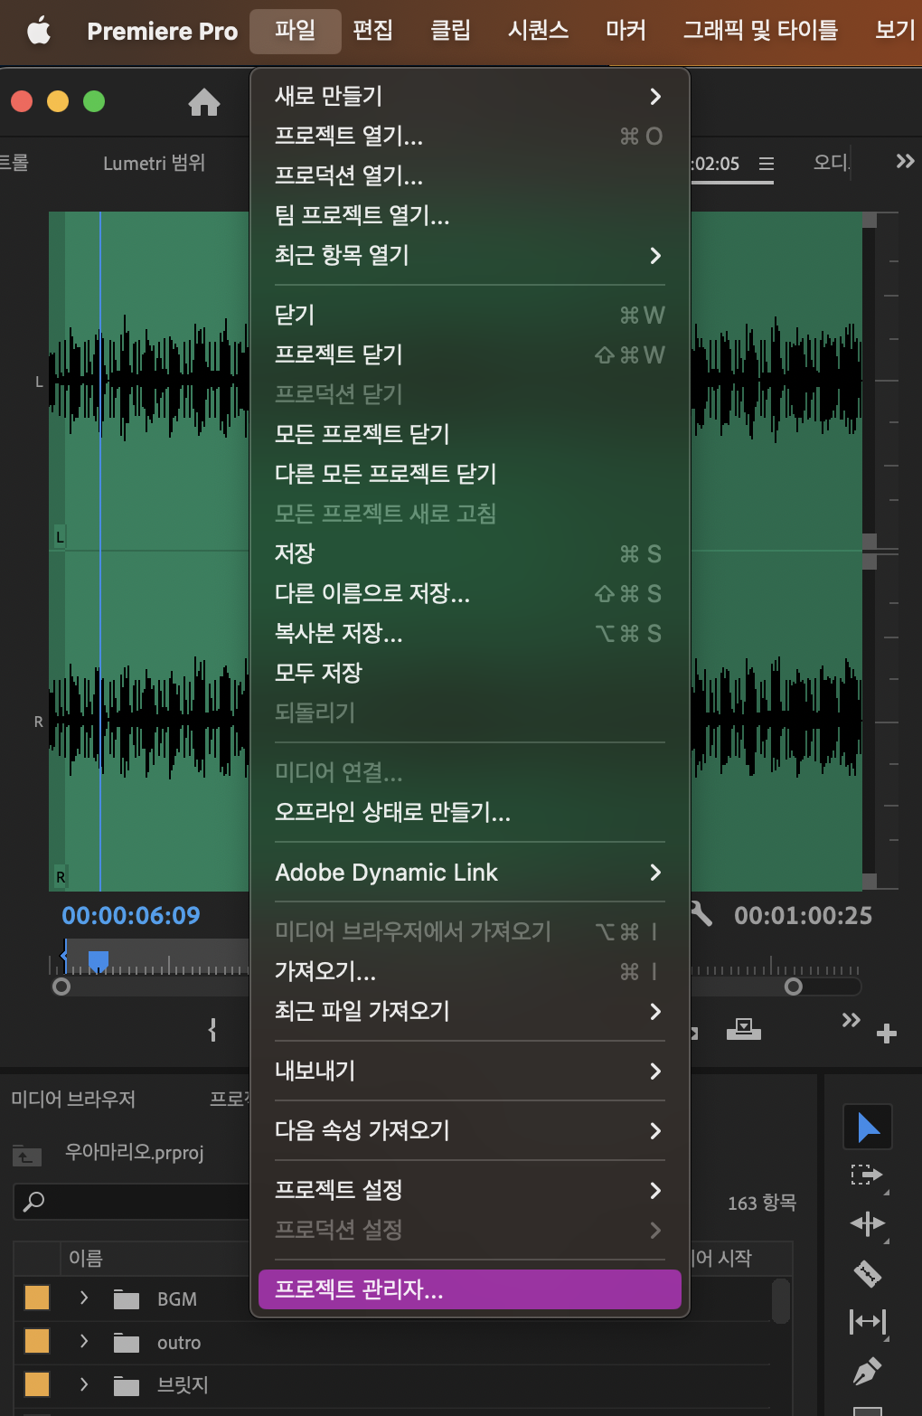The height and width of the screenshot is (1416, 922).
Task: Open 프로젝트 관리자... from the menu
Action: pyautogui.click(x=469, y=1289)
